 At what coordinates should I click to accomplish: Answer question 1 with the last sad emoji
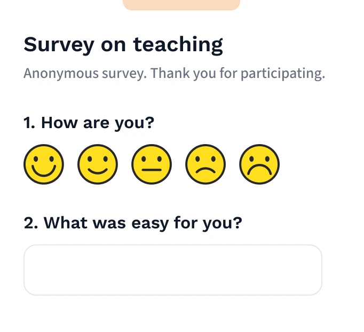(x=259, y=164)
